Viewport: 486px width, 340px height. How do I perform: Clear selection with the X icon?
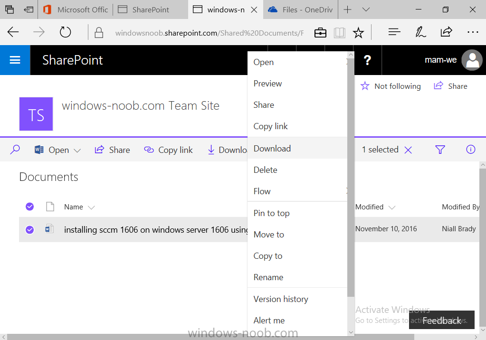coord(408,150)
